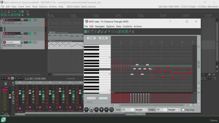Click Record in main transport bar
Viewport: 219px width, 123px height.
point(9,79)
